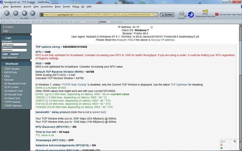Click the vertical scrollbar up arrow
Image resolution: width=242 pixels, height=151 pixels.
click(x=240, y=26)
